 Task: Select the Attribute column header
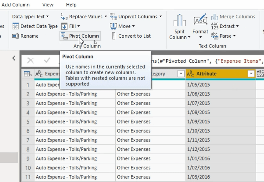pyautogui.click(x=221, y=74)
